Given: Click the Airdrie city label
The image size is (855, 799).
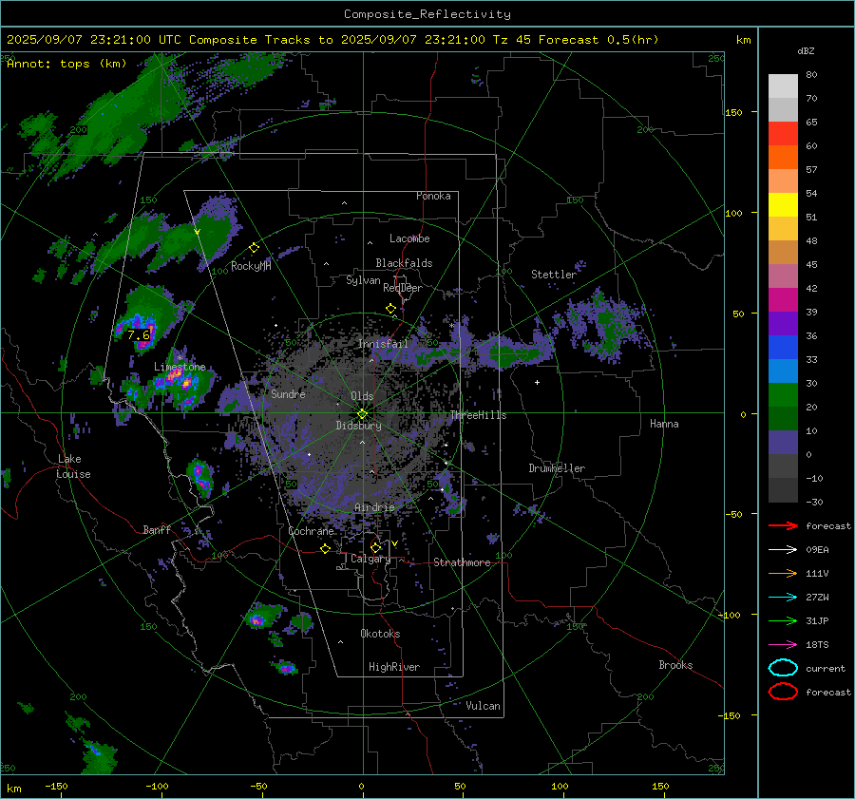Looking at the screenshot, I should [374, 507].
